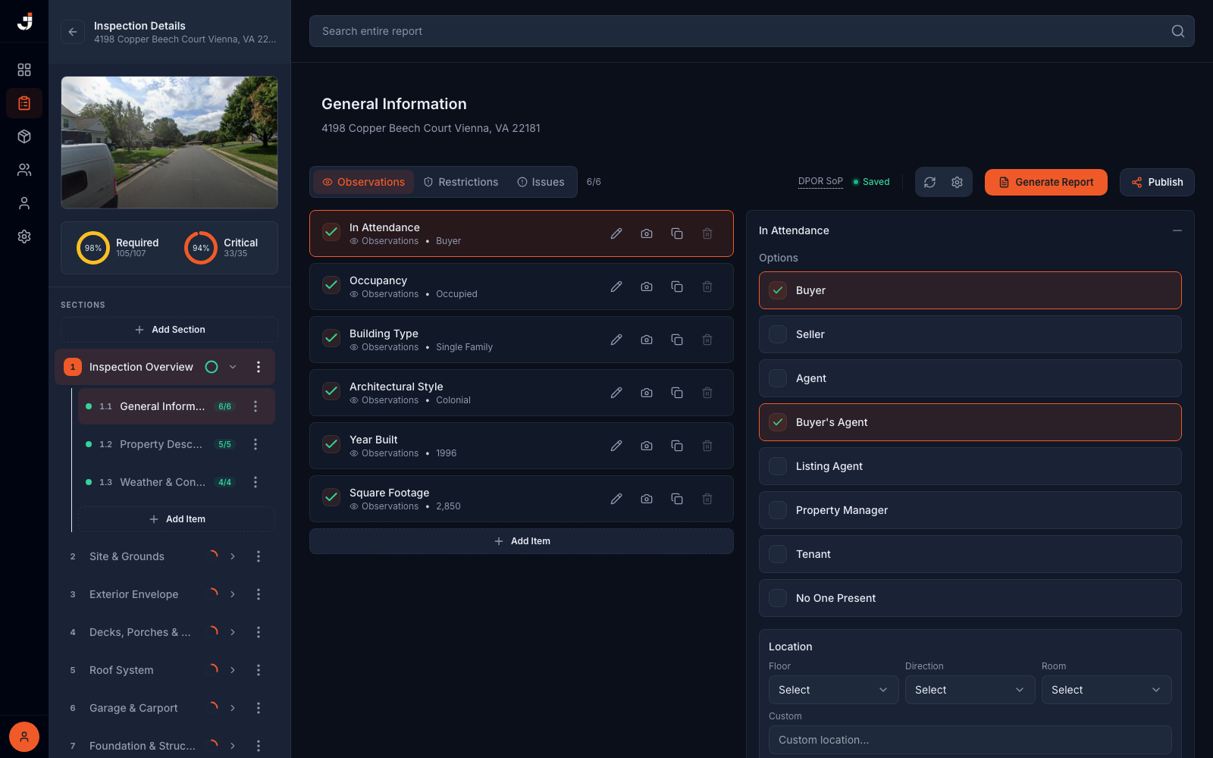Viewport: 1213px width, 758px height.
Task: Expand the Decks, Porches section chevron
Action: (233, 632)
